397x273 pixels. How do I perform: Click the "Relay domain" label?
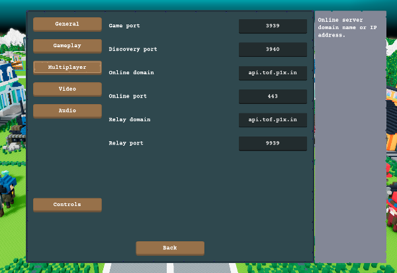[x=130, y=120]
